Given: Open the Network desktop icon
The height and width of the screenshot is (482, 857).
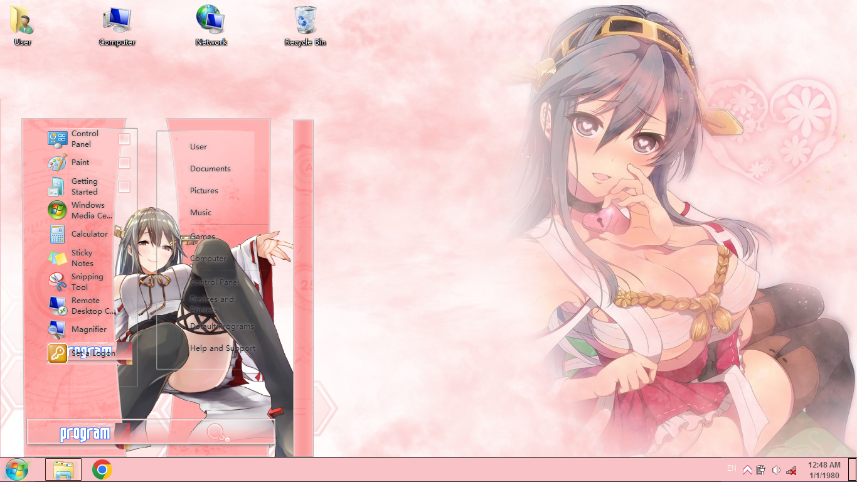Looking at the screenshot, I should (x=211, y=26).
